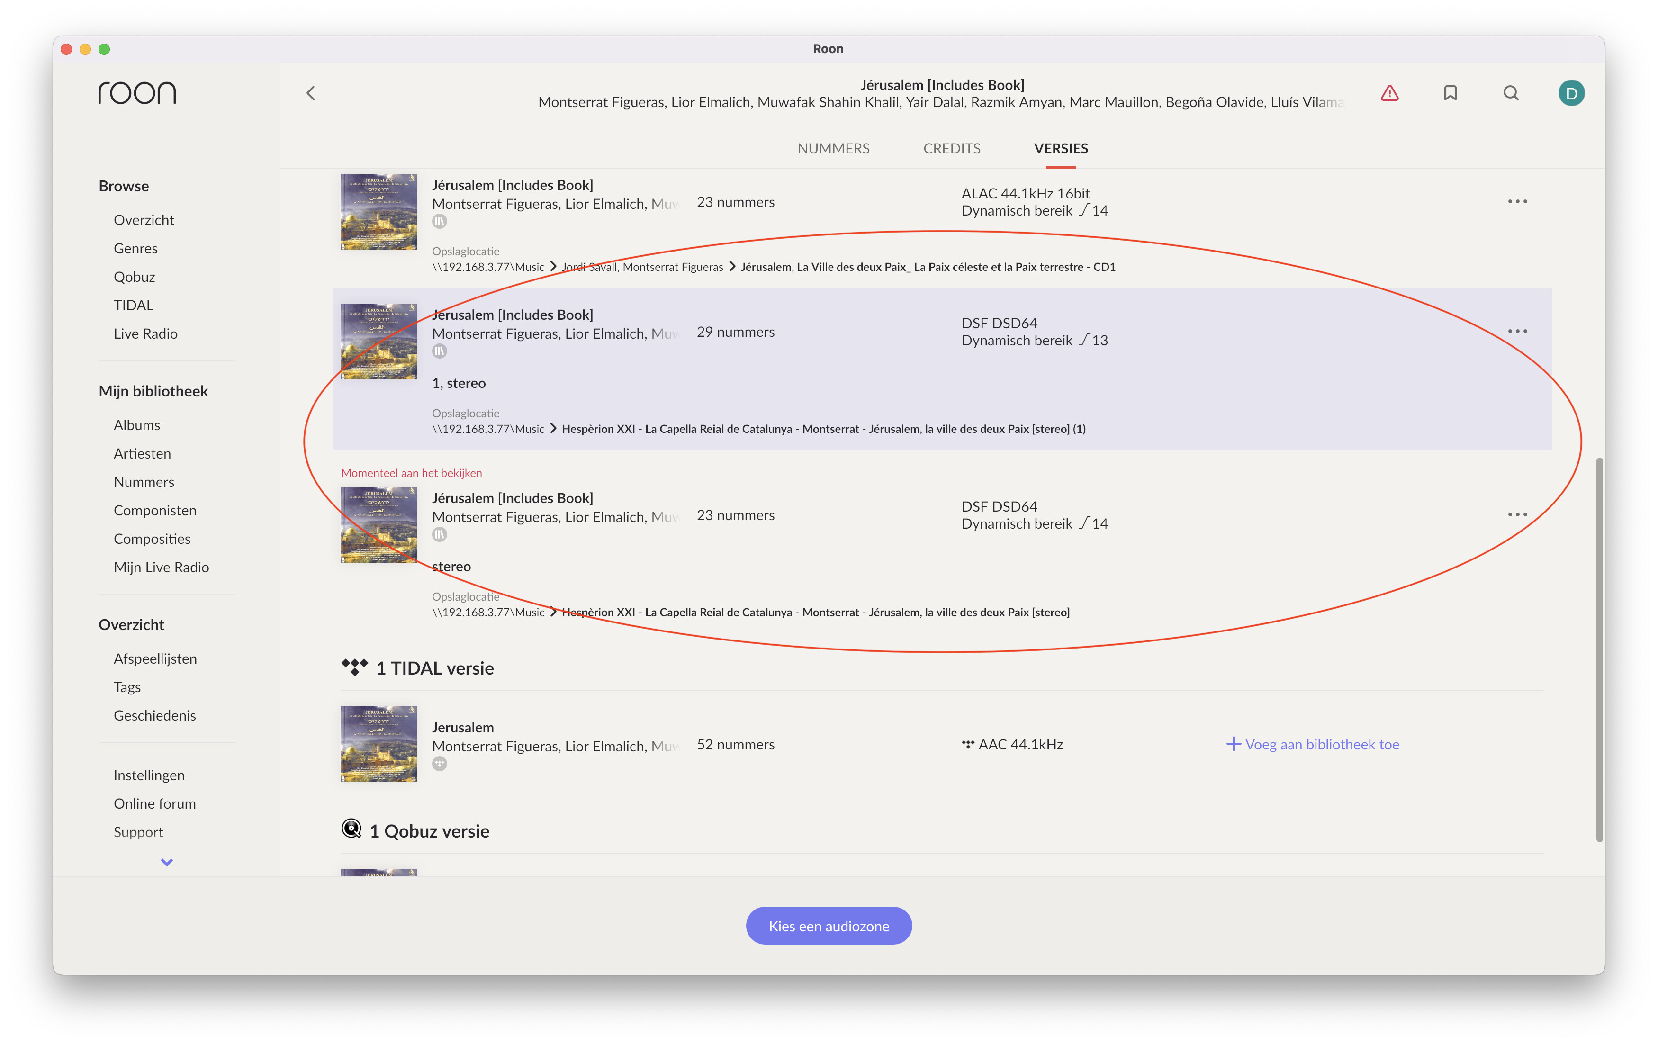
Task: Open Music folder in stereo (1) path
Action: coord(488,429)
